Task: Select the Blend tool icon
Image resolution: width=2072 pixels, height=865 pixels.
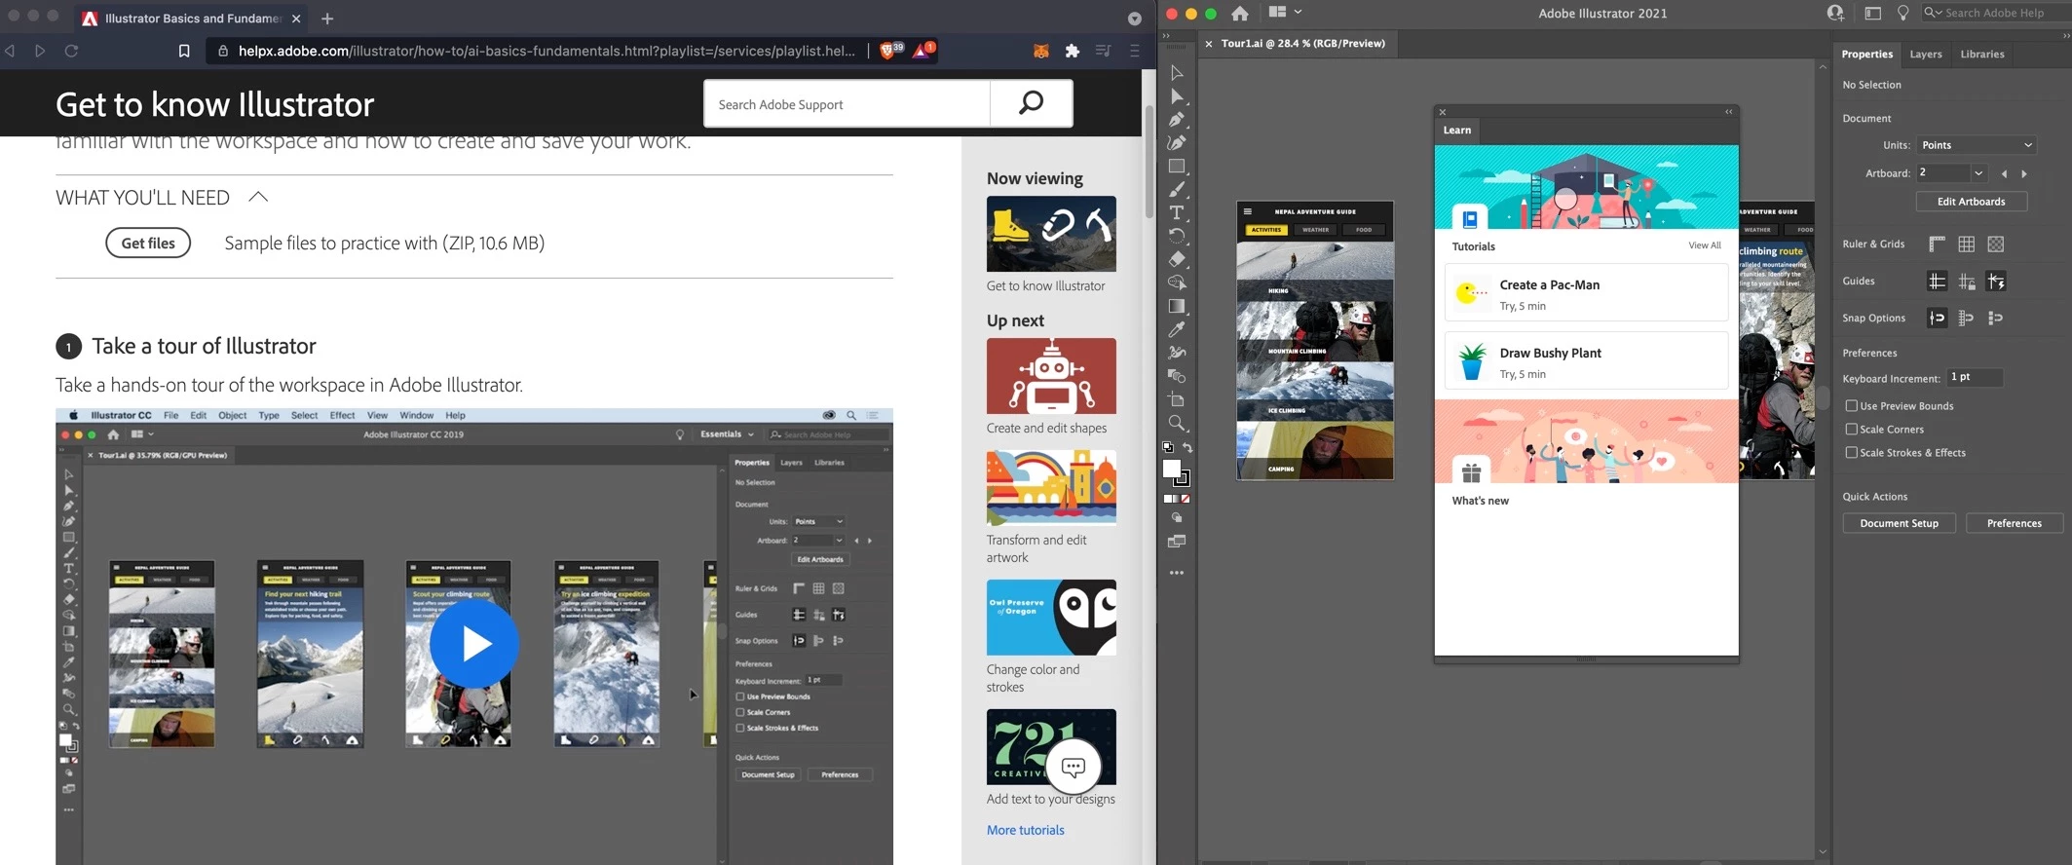Action: pyautogui.click(x=1177, y=377)
